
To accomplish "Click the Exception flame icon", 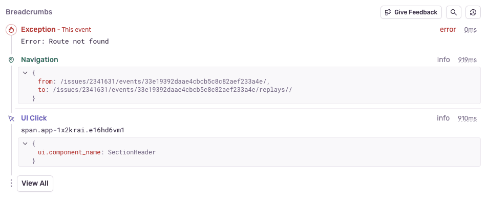I will [11, 30].
